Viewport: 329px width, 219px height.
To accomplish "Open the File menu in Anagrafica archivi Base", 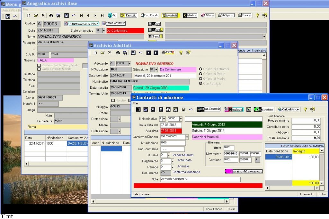I will click(x=25, y=9).
